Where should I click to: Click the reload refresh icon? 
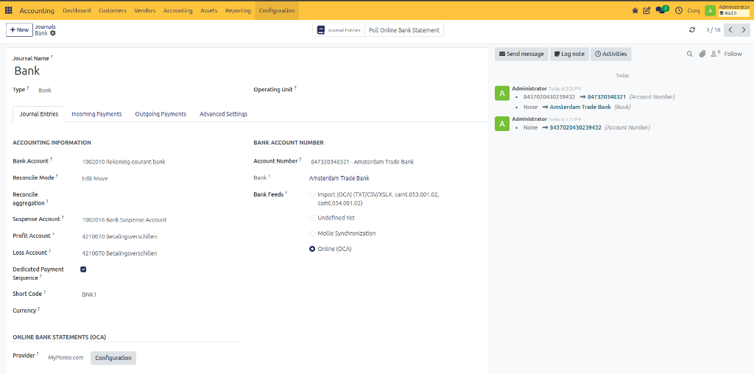[692, 29]
